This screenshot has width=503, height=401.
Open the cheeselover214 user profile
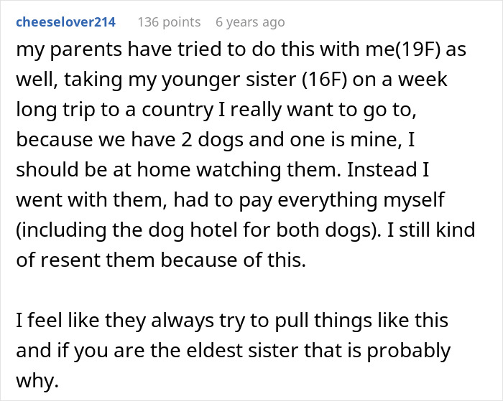[x=66, y=22]
